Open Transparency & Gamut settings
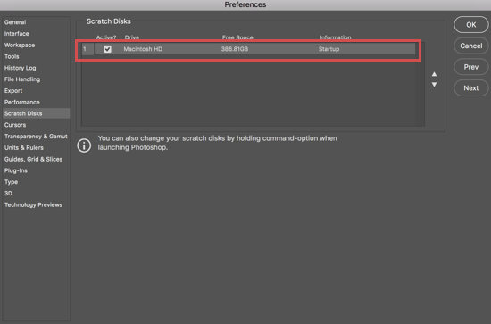The width and height of the screenshot is (491, 324). click(36, 137)
